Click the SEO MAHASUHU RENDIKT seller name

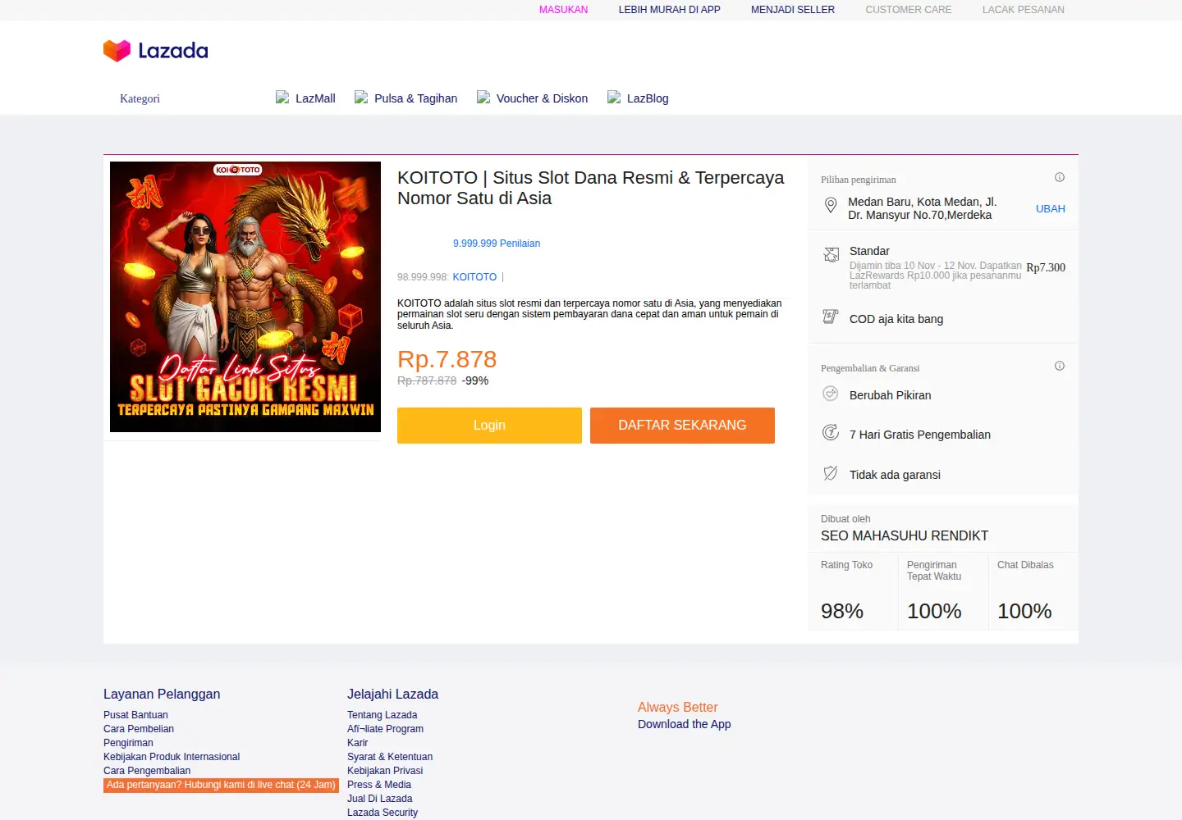click(905, 535)
